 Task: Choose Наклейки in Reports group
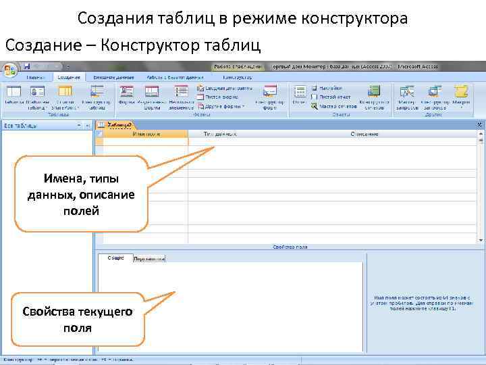pos(327,88)
